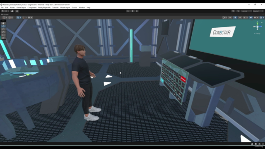
Task: Open the Oculus menu
Action: tap(74, 7)
